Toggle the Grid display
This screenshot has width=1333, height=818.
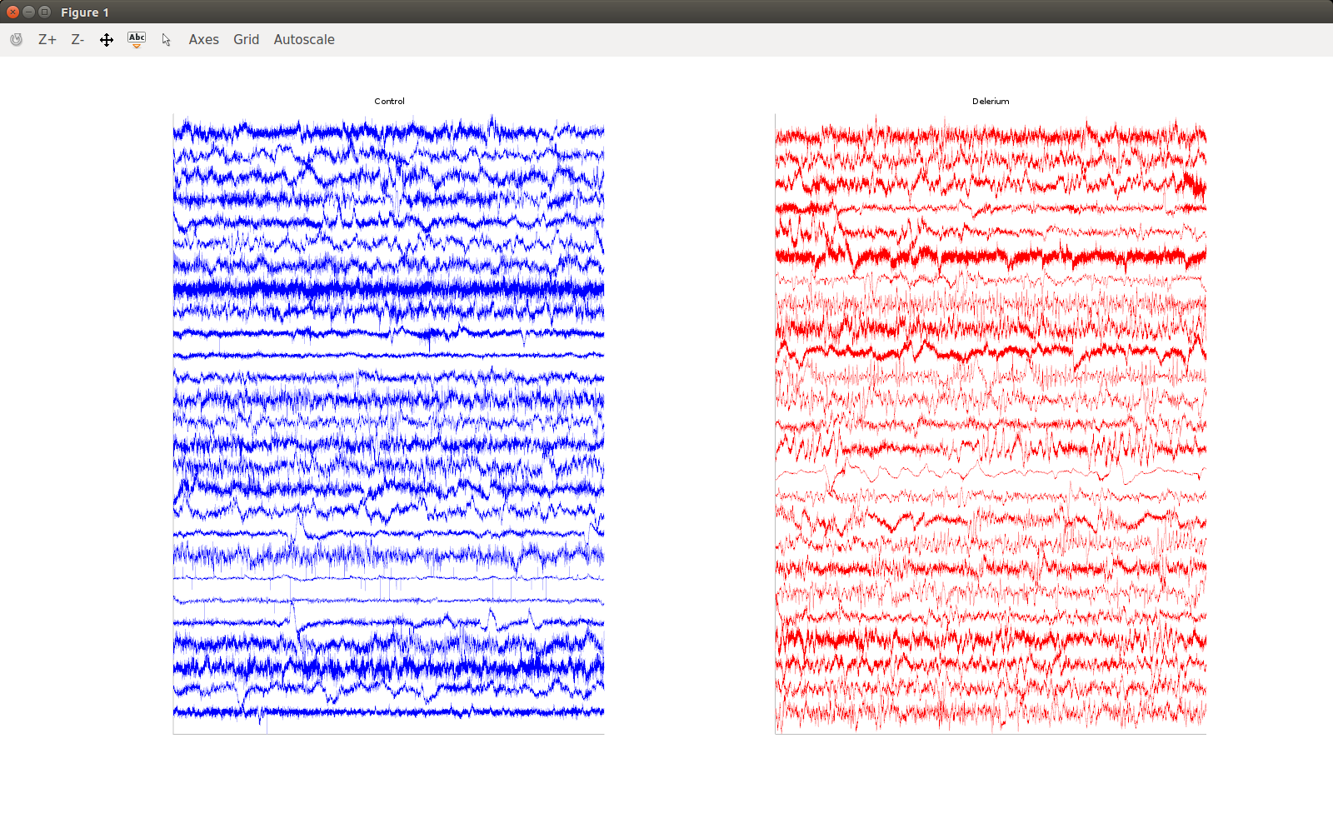[246, 39]
